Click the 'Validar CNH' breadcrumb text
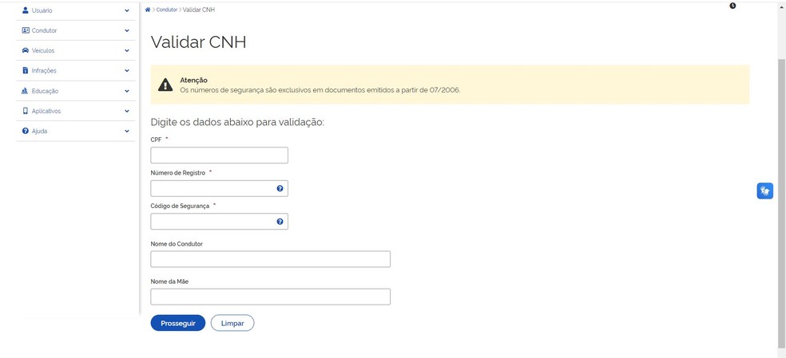 [199, 10]
